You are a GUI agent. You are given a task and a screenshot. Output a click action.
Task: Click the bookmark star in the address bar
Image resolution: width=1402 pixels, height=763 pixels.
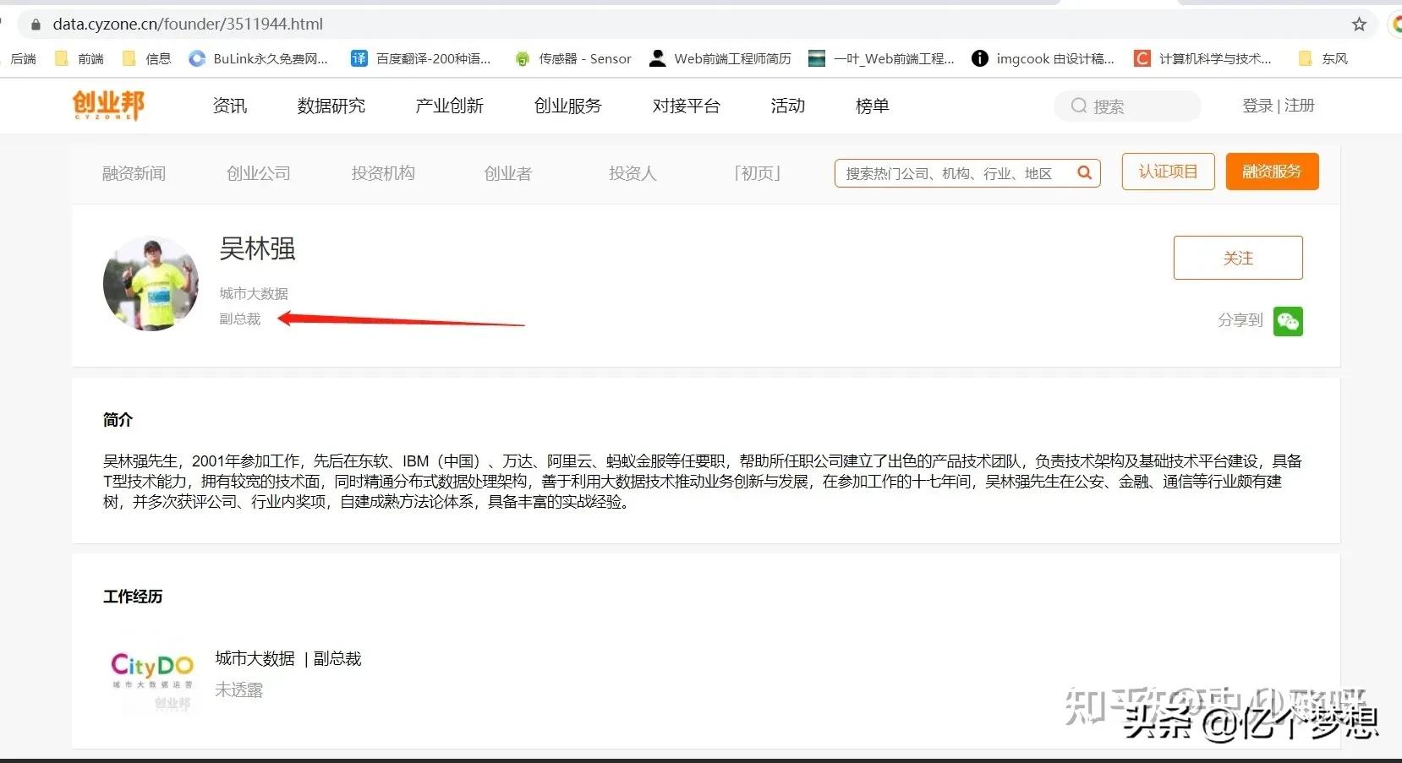coord(1359,24)
